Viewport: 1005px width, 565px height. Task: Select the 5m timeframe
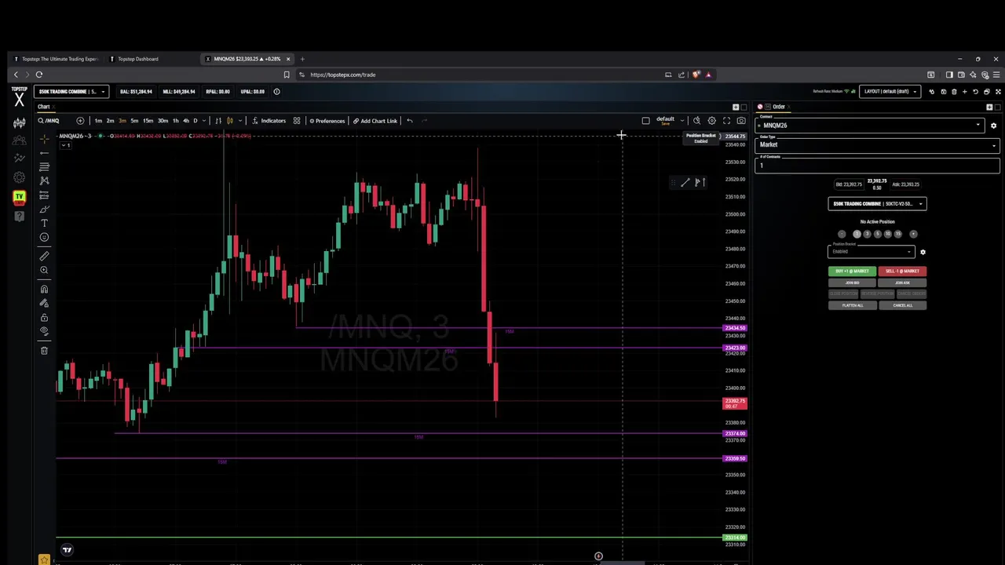[x=134, y=121]
